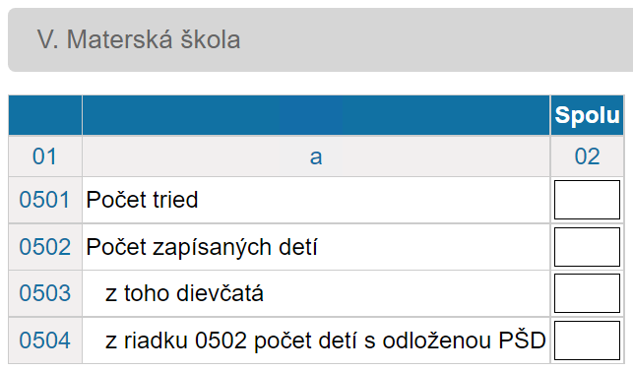Click the Počet tried input box
This screenshot has height=371, width=633.
click(587, 200)
